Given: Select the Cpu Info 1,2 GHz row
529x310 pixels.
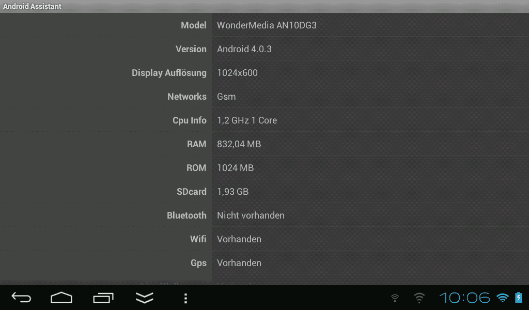Looking at the screenshot, I should click(x=264, y=120).
